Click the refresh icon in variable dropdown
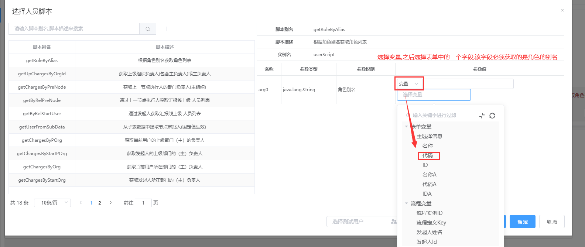This screenshot has height=247, width=585. coord(492,116)
